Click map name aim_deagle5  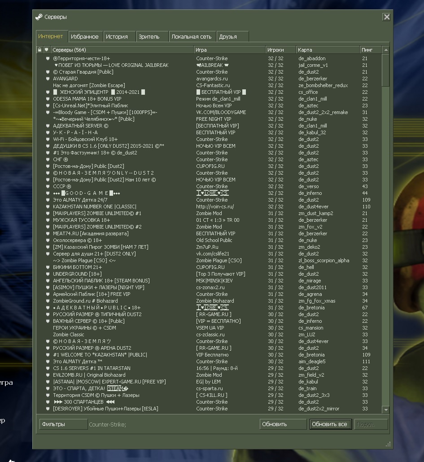[312, 361]
